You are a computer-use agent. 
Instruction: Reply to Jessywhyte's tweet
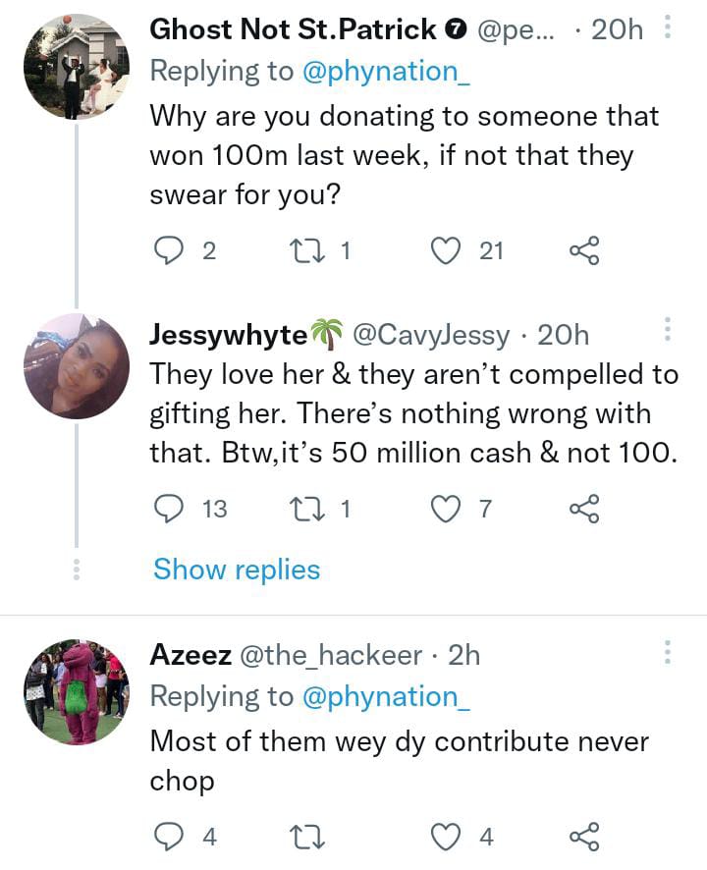tap(171, 509)
